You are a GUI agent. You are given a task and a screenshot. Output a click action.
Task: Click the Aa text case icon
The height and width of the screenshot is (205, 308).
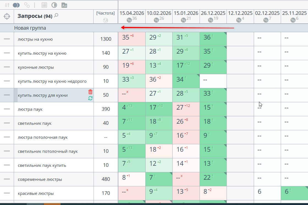click(64, 5)
